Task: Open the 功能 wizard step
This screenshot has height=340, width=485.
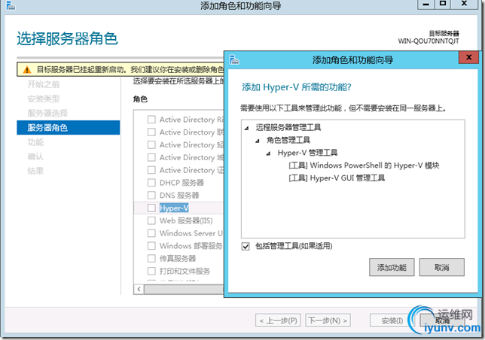Action: [x=35, y=142]
